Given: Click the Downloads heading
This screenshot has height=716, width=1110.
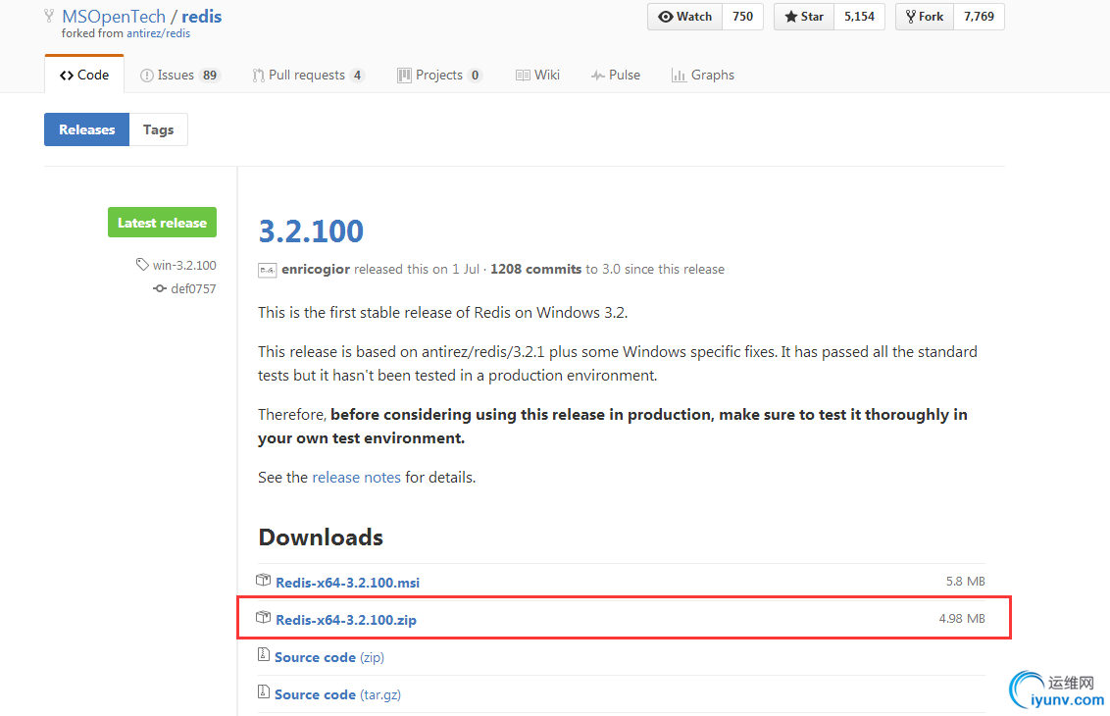Looking at the screenshot, I should 321,537.
